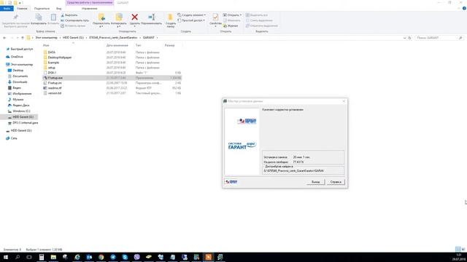The width and height of the screenshot is (467, 262).
Task: Click Paste shortcut (Вставить ярлык) in ribbon
Action: pos(73,26)
